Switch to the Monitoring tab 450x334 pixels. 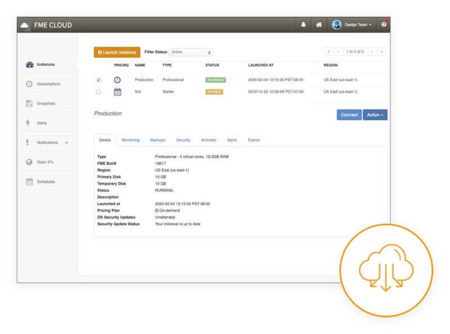click(130, 140)
